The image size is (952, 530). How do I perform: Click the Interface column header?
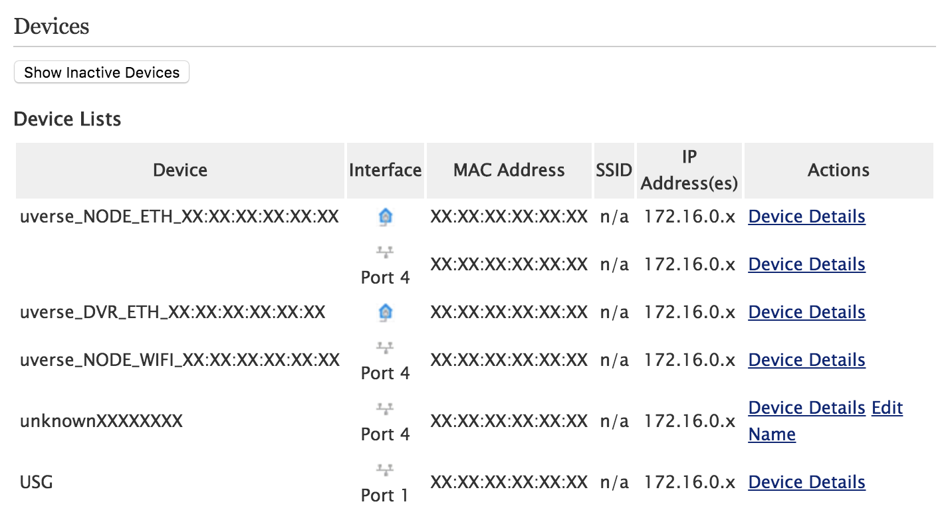pyautogui.click(x=385, y=170)
